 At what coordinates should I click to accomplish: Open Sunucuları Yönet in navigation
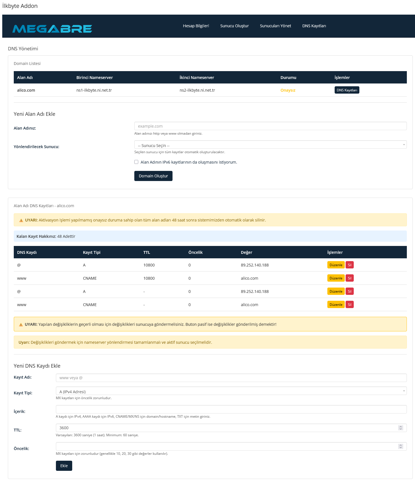click(275, 26)
